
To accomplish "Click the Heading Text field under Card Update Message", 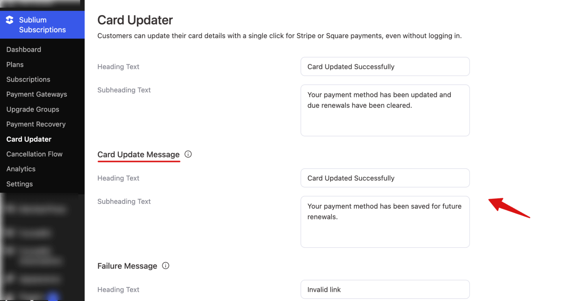I will click(x=385, y=178).
